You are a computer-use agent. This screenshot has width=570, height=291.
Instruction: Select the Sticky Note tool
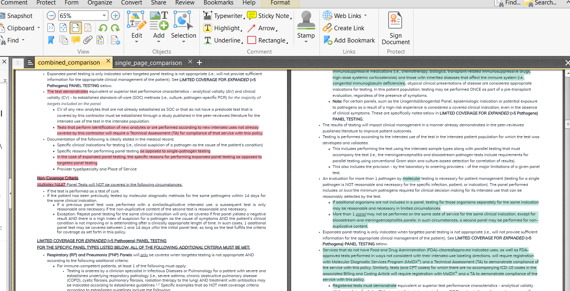269,16
